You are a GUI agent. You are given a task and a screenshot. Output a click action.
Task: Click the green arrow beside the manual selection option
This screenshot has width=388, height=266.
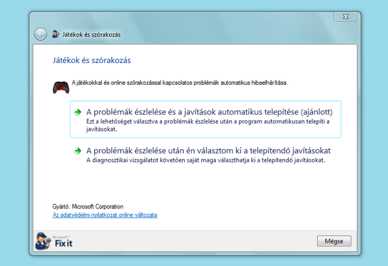pyautogui.click(x=78, y=151)
